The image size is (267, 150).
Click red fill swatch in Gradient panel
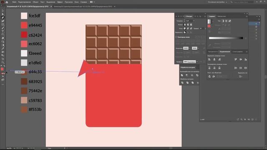tap(209, 26)
